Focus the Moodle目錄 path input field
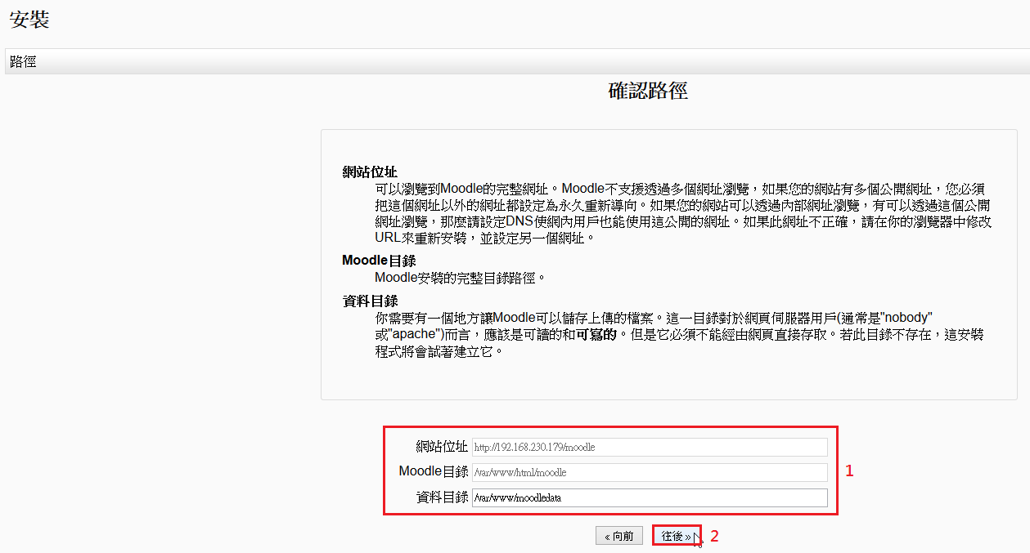This screenshot has height=553, width=1030. pyautogui.click(x=650, y=472)
